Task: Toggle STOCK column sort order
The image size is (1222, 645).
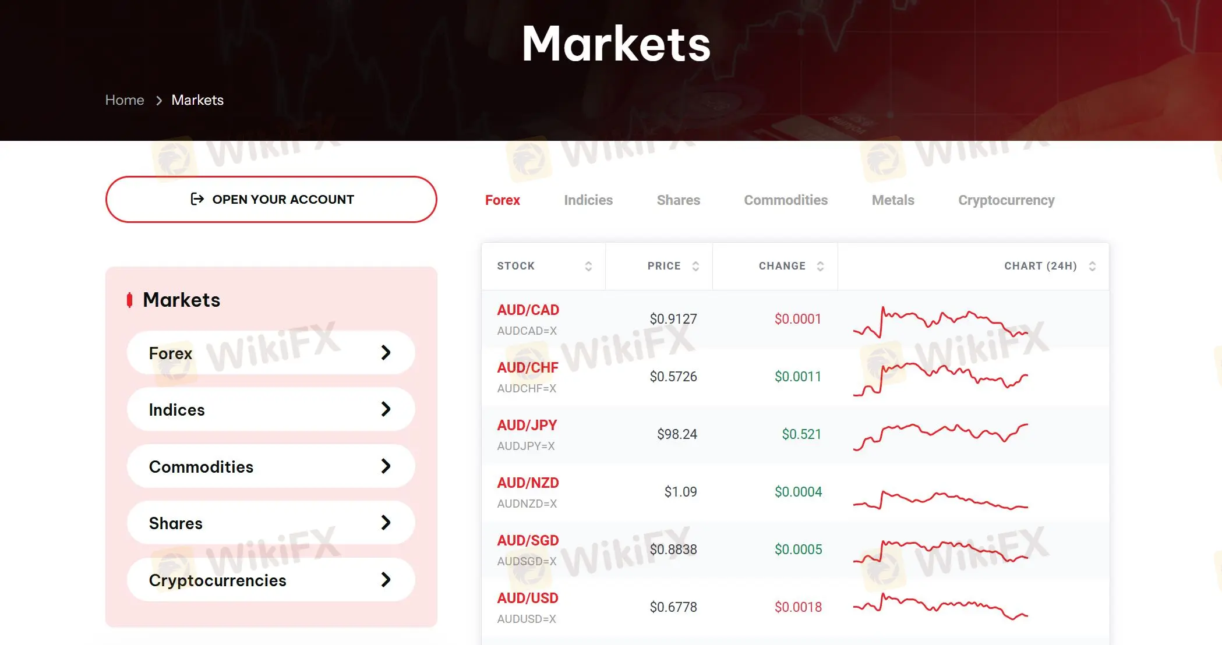Action: point(588,265)
